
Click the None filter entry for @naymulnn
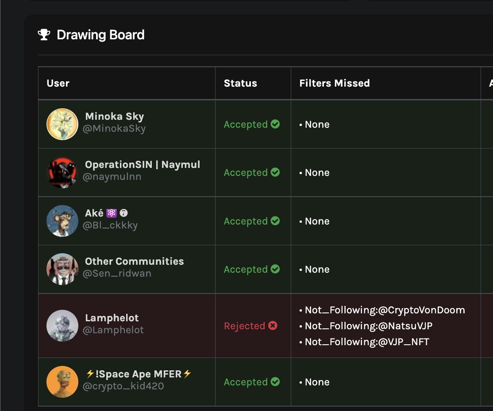click(x=314, y=173)
